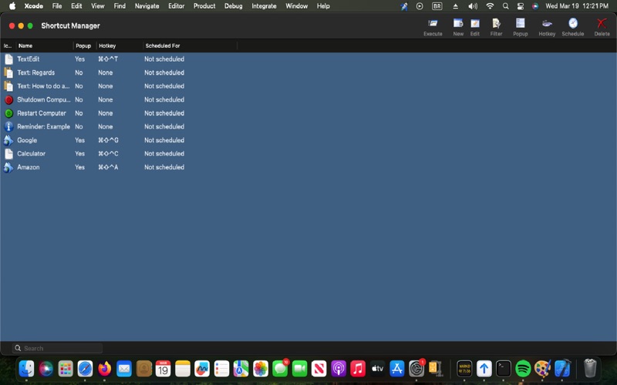
Task: Click Not scheduled in the Amazon row
Action: tap(164, 167)
